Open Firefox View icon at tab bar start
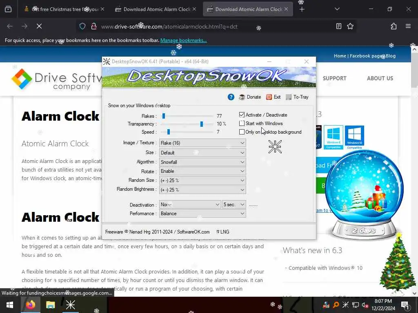418x313 pixels. coord(8,9)
